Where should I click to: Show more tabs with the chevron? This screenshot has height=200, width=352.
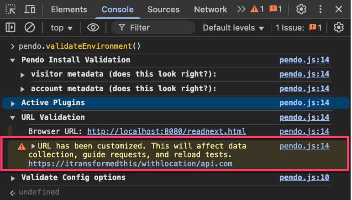click(x=242, y=9)
